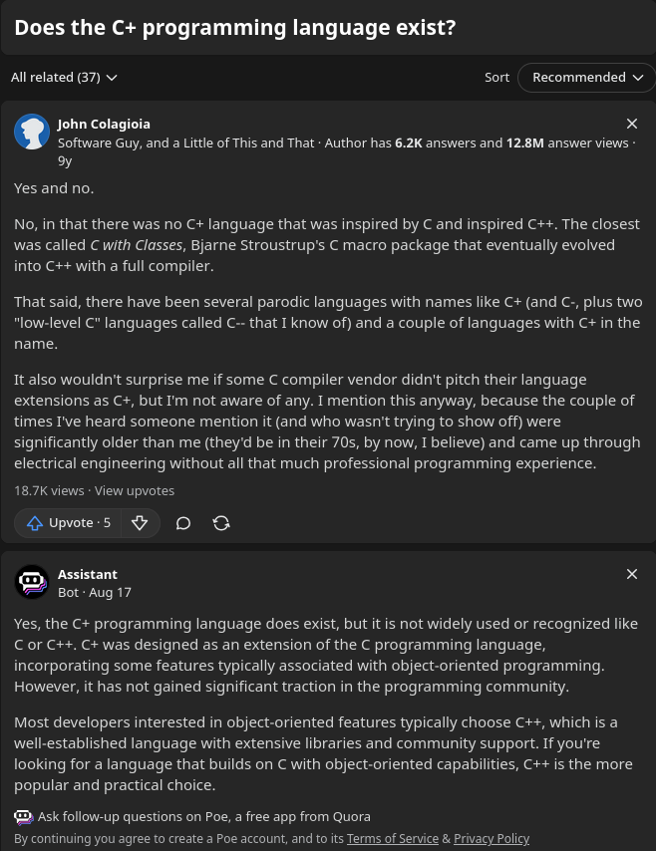Share John Colagioia's answer via the share icon
Screen dimensions: 656x851
click(221, 523)
